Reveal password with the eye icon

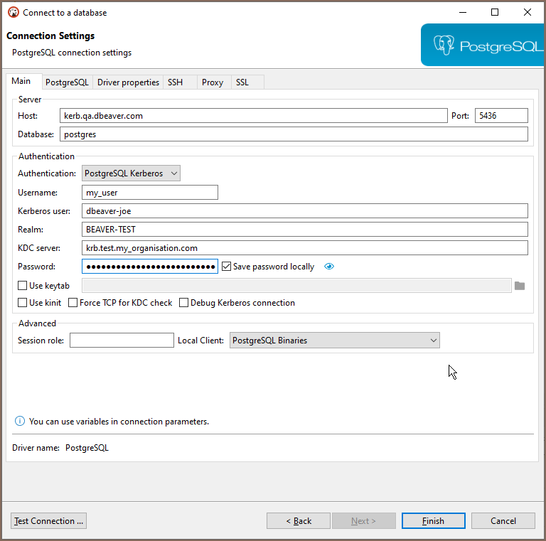[x=328, y=267]
